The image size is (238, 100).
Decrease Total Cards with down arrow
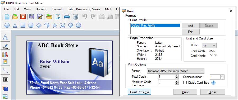tap(177, 78)
